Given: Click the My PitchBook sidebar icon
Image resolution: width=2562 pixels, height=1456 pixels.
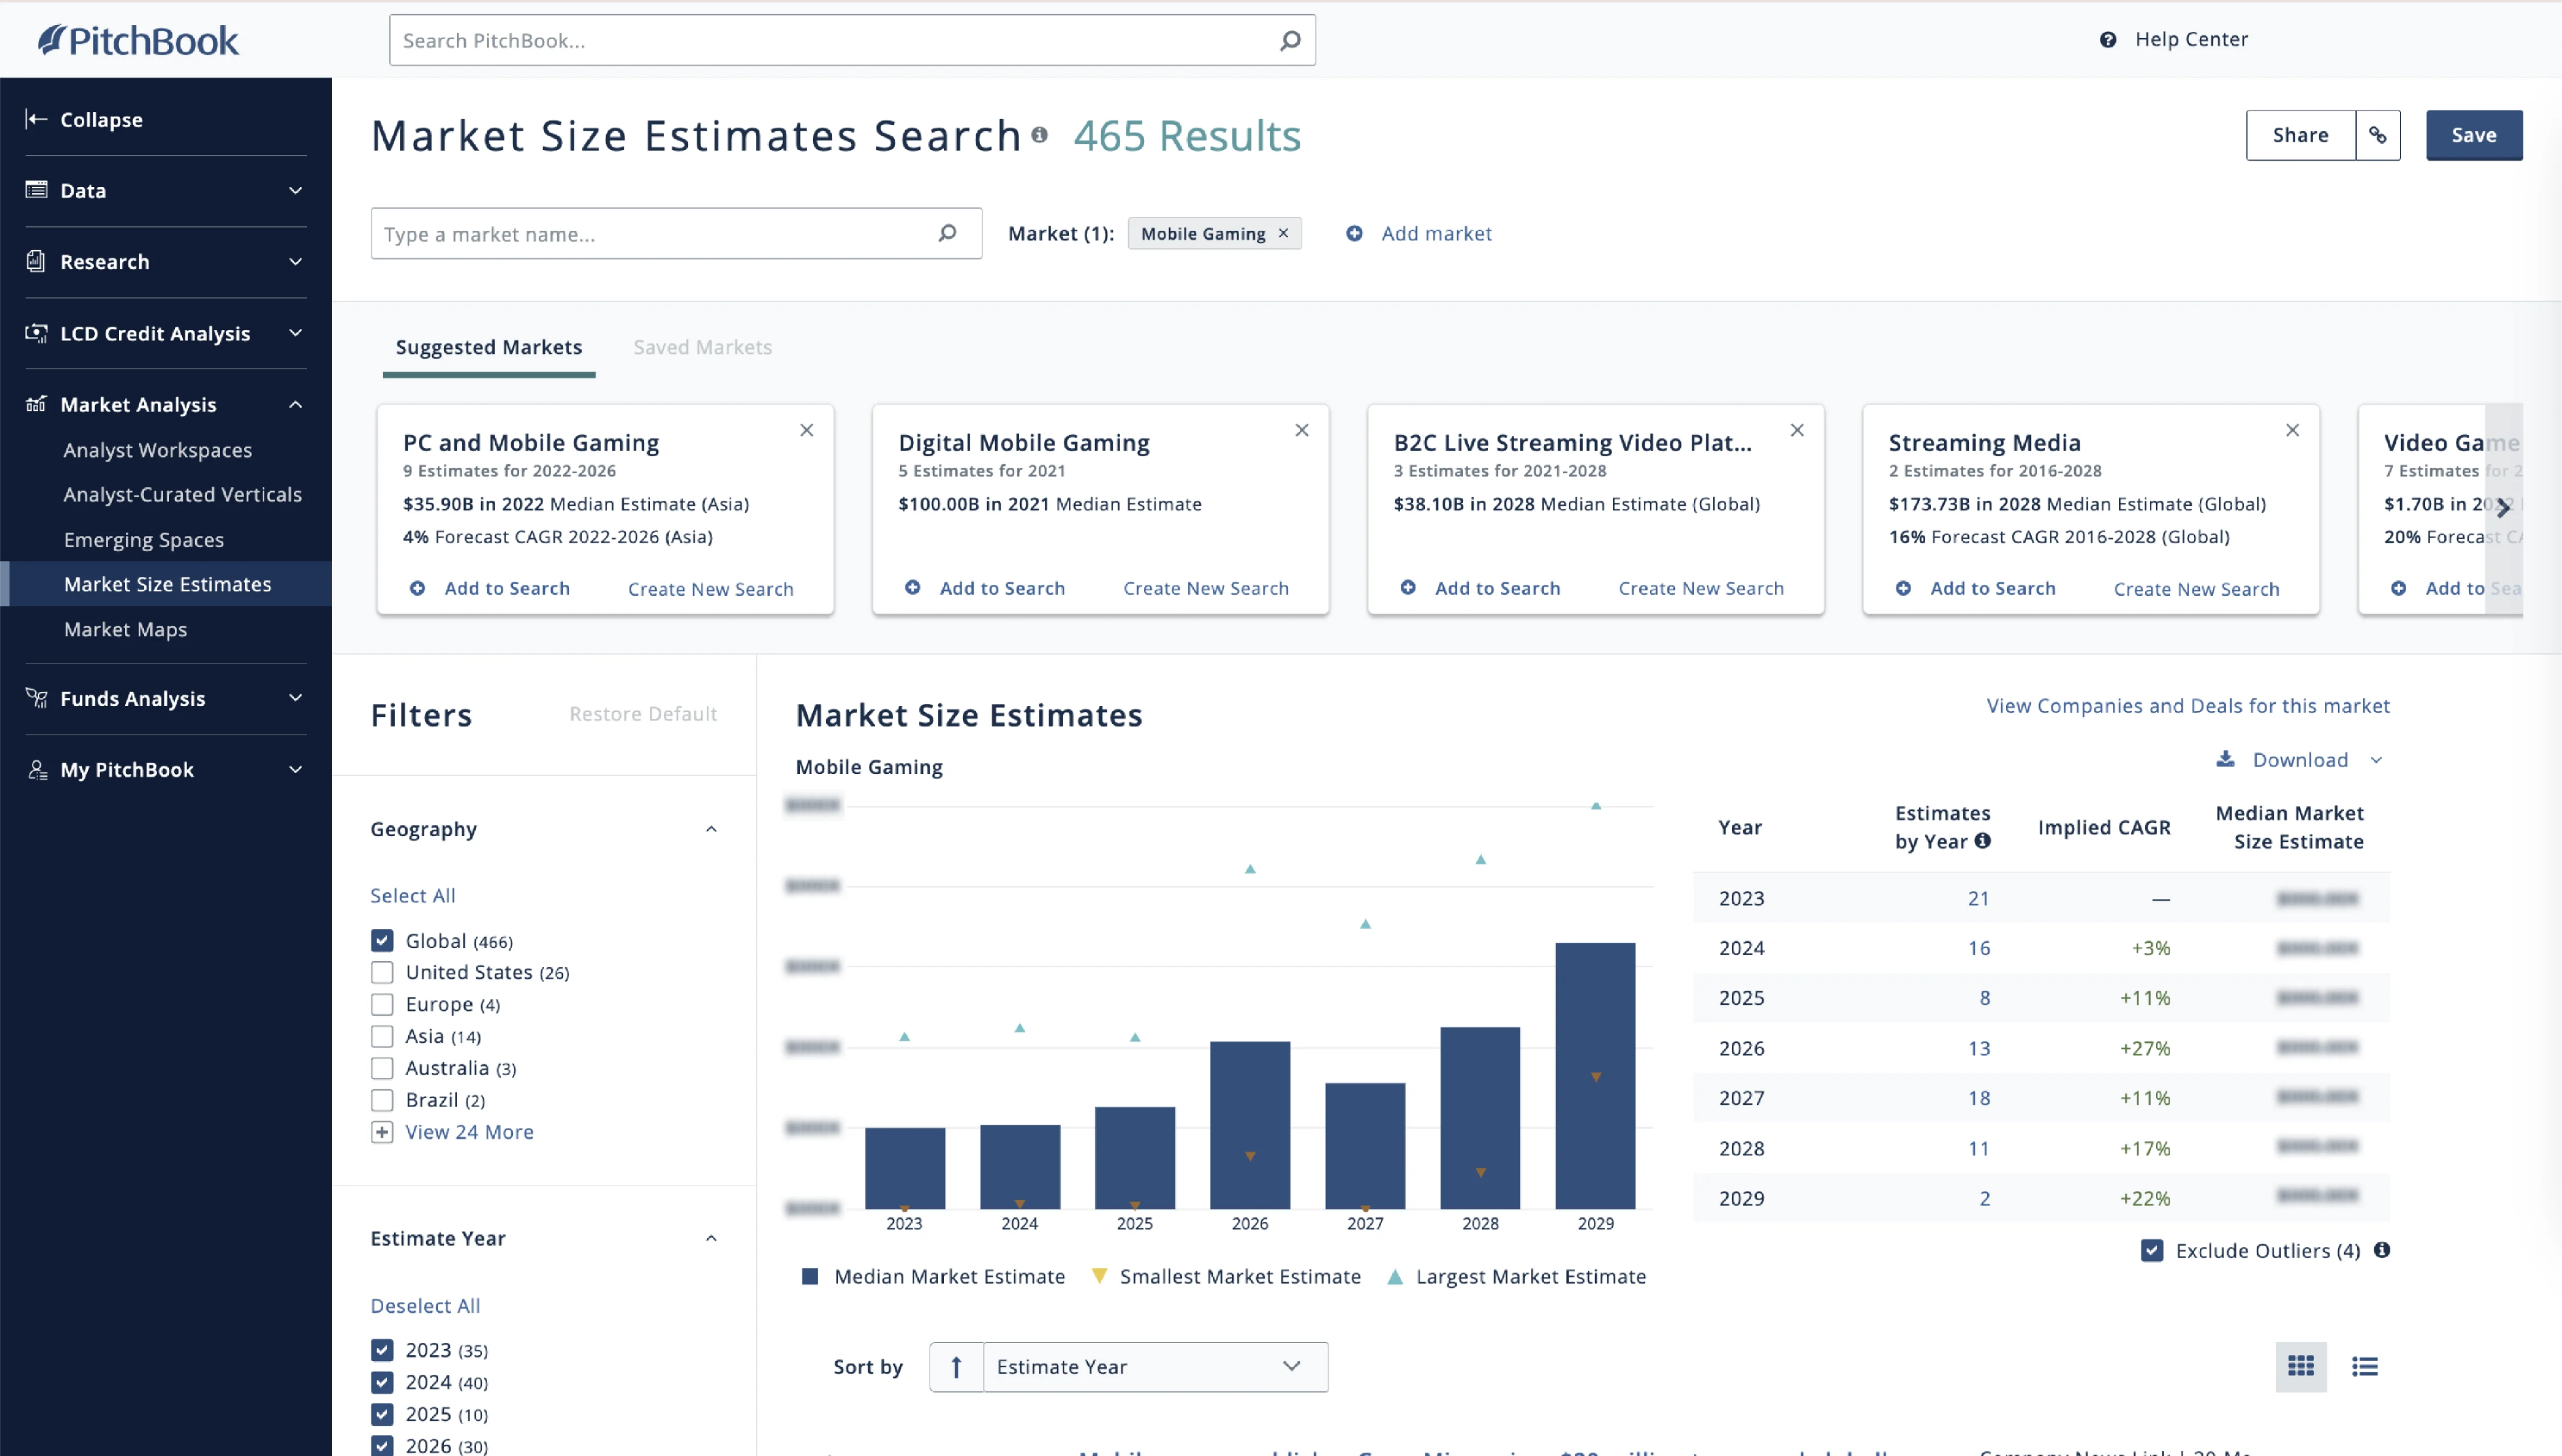Looking at the screenshot, I should point(36,769).
